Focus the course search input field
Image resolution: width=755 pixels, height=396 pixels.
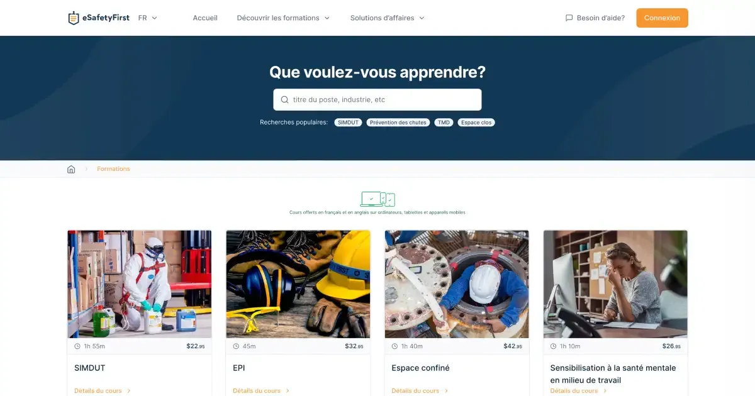(377, 99)
